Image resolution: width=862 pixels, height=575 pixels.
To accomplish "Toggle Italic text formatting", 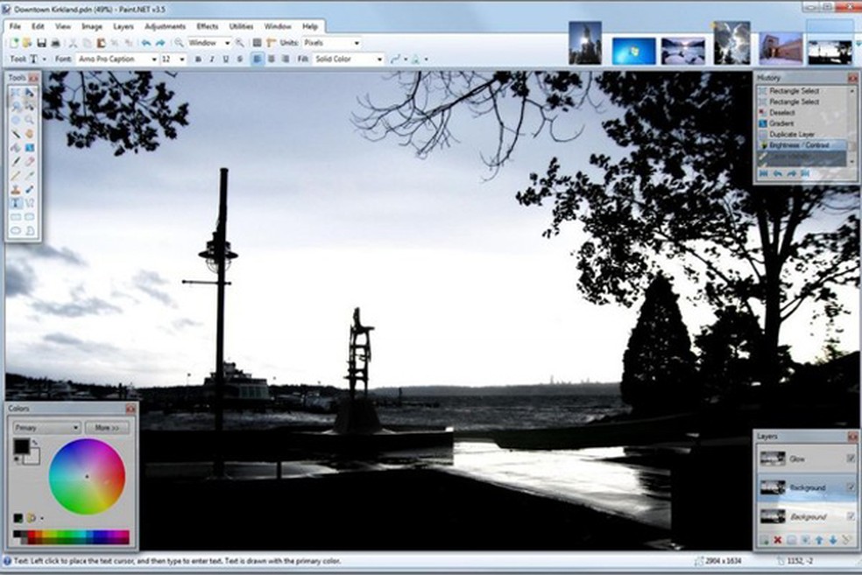I will [212, 60].
